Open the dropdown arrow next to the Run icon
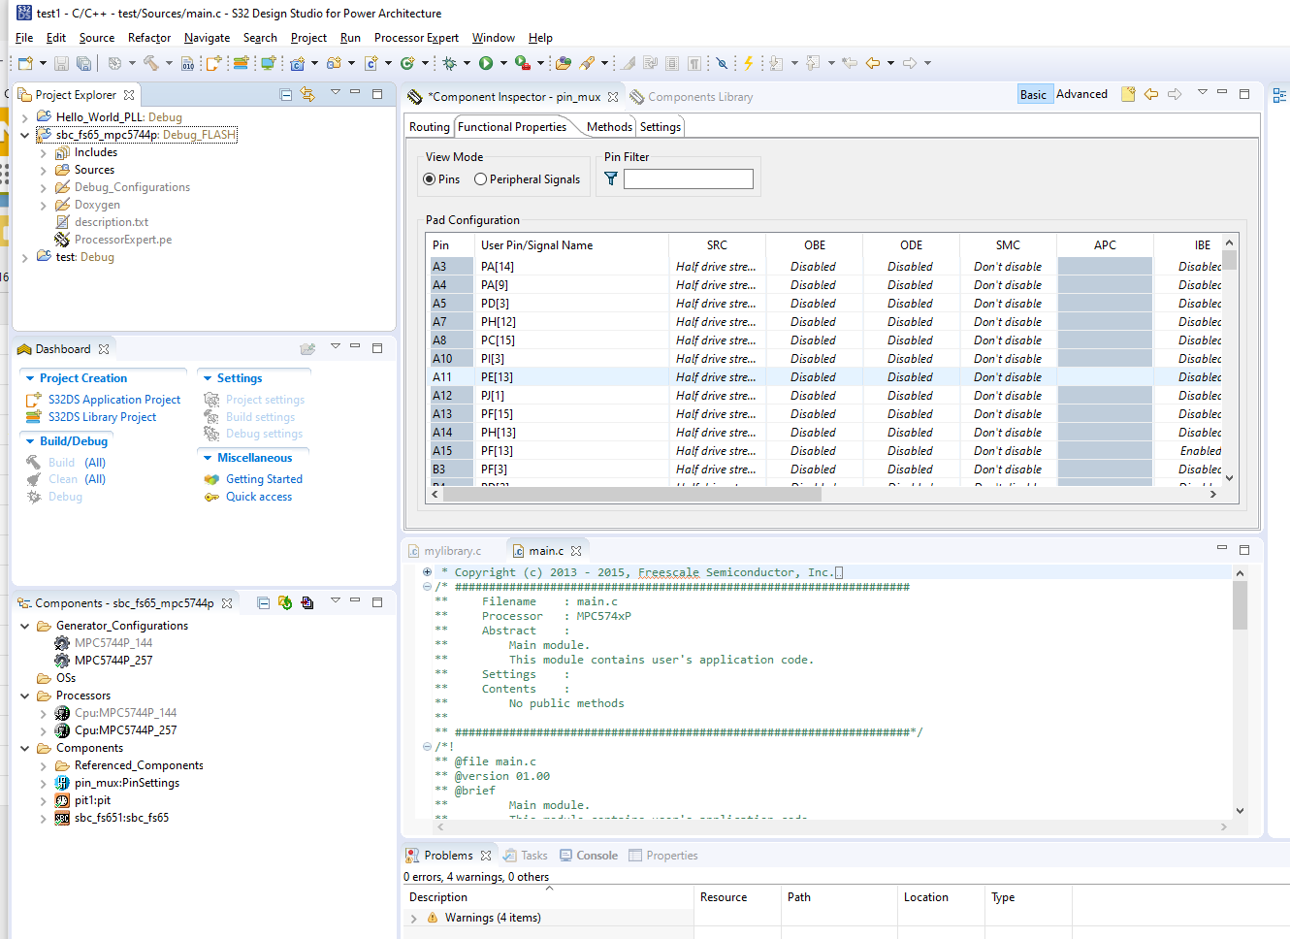 503,62
